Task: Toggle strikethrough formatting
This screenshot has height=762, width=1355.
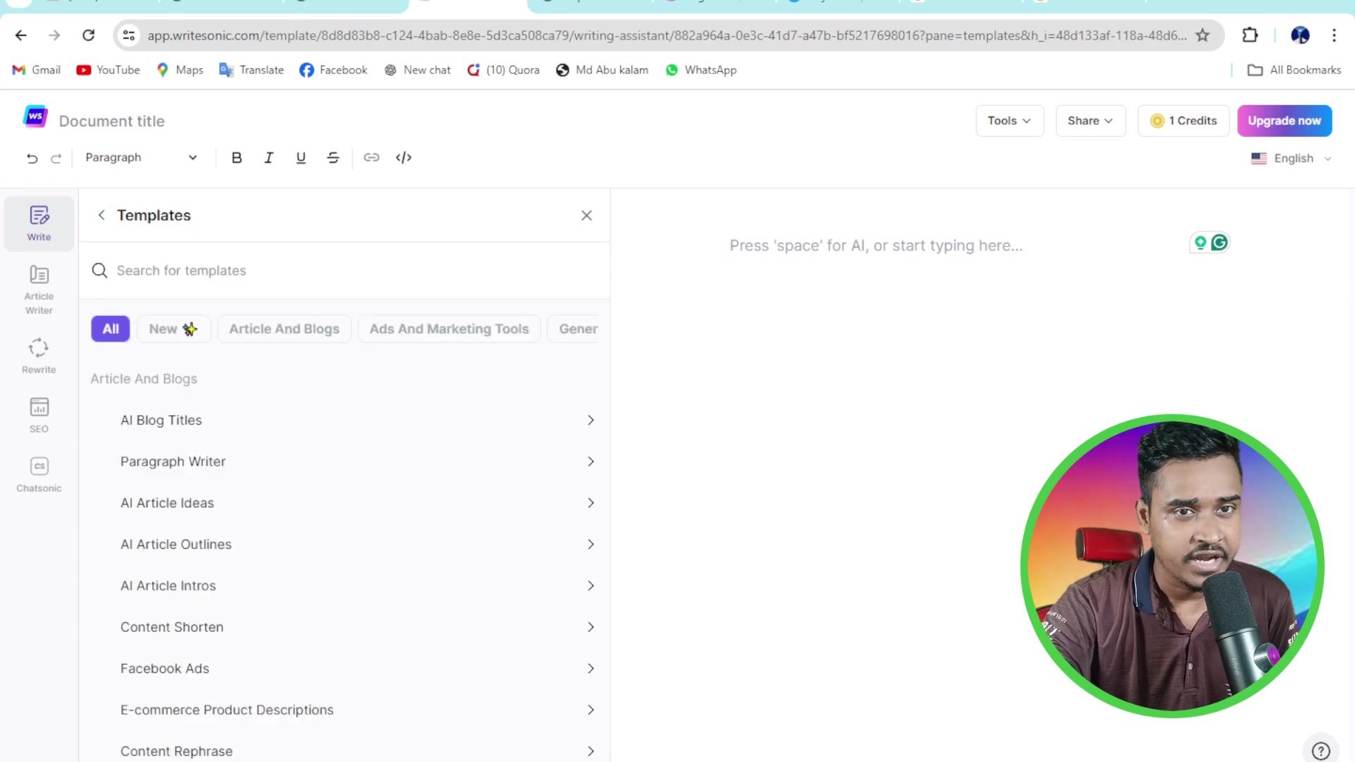Action: (x=333, y=157)
